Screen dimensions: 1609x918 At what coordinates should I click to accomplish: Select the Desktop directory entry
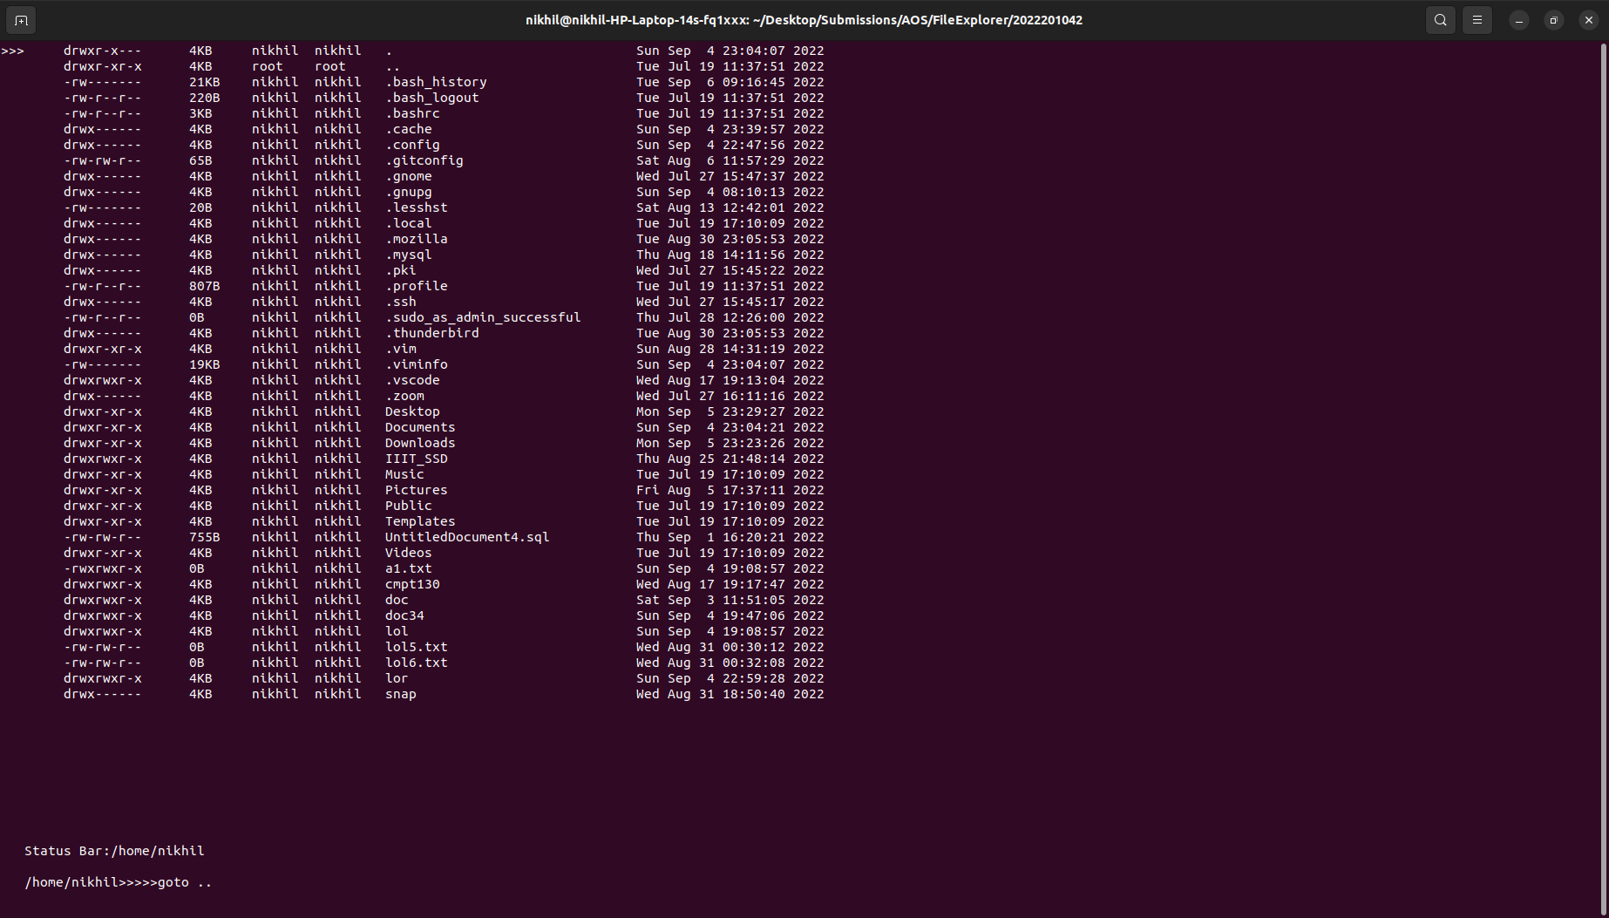pos(411,411)
